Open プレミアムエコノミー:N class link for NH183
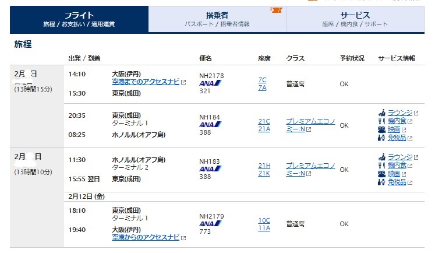The width and height of the screenshot is (442, 253). coord(310,169)
